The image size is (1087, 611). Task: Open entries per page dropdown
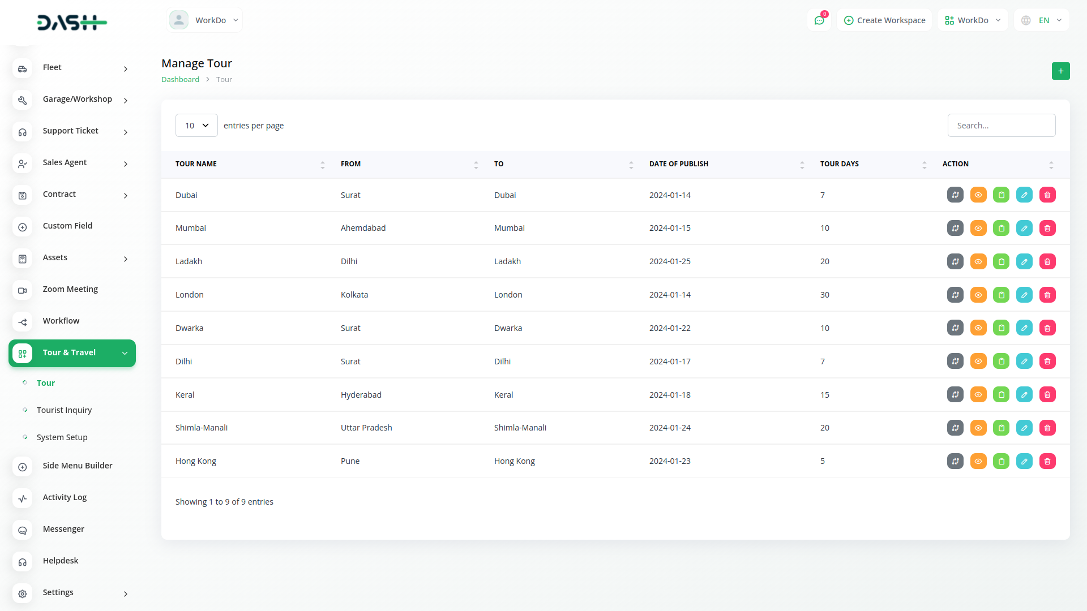(196, 126)
